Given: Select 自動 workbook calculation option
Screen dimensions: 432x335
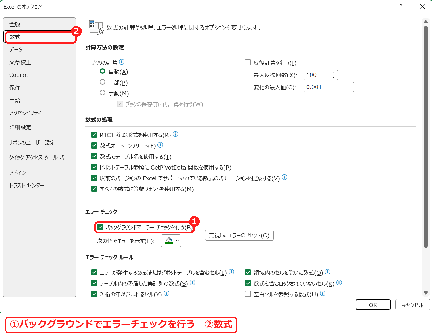Looking at the screenshot, I should 103,71.
